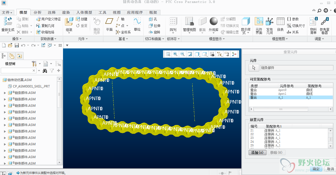Open the model tree settings dropdown arrow
The image size is (336, 175).
coord(40,64)
